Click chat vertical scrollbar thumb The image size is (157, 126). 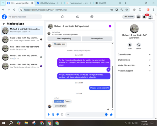(112, 87)
